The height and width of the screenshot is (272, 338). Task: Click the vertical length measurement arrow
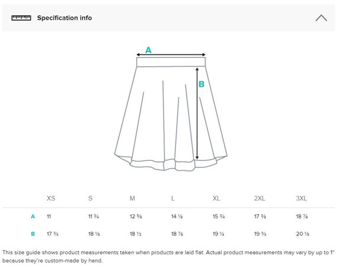(197, 114)
